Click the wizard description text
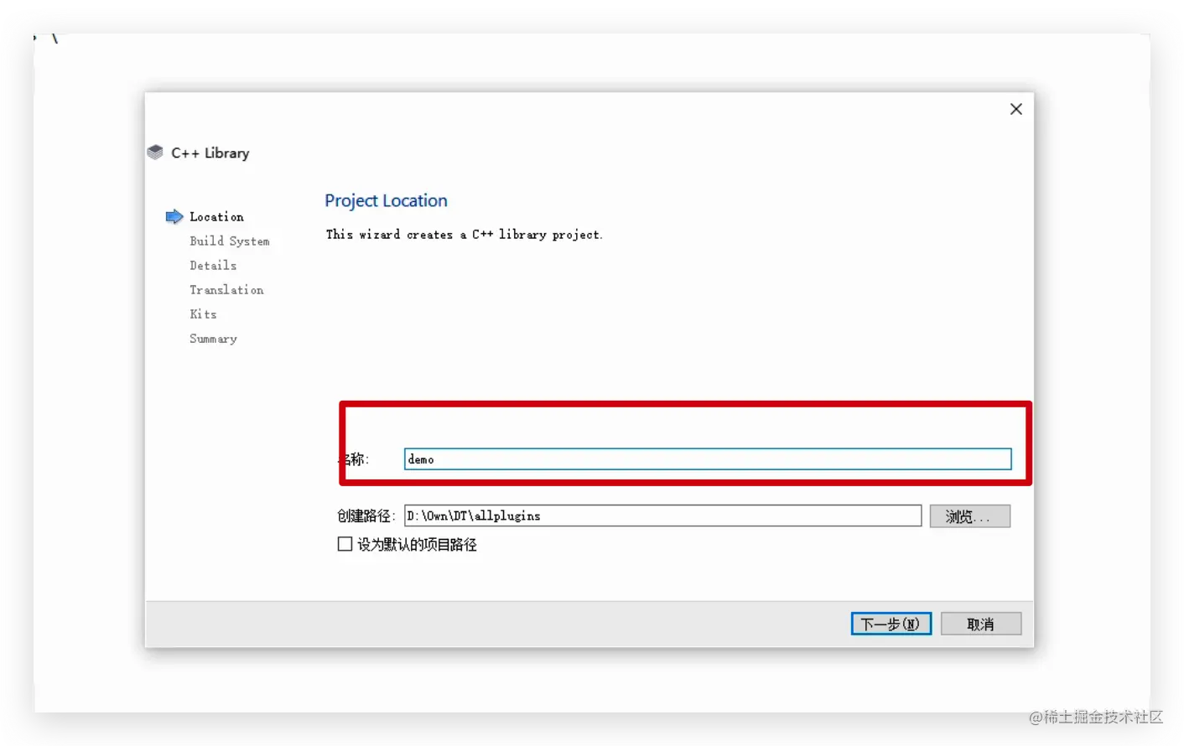Viewport: 1184px width, 746px height. [x=464, y=235]
